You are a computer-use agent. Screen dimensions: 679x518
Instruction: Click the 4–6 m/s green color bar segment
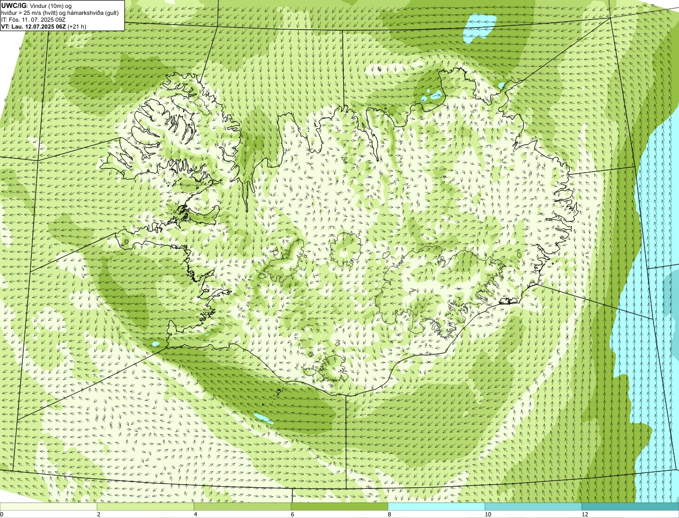point(242,506)
